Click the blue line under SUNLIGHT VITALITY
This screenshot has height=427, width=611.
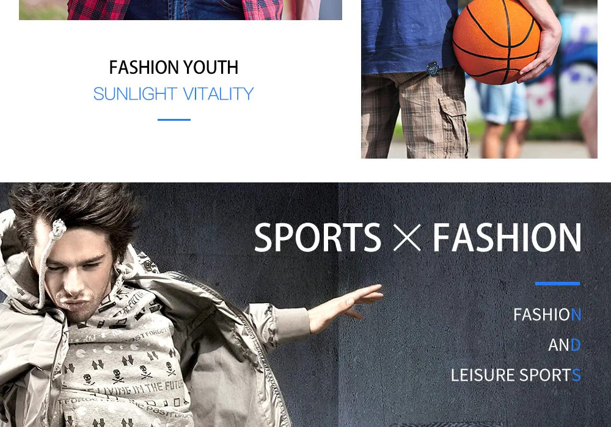click(x=174, y=120)
